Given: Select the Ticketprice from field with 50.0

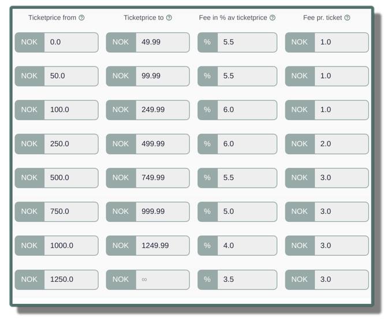Looking at the screenshot, I should (70, 76).
